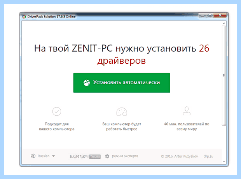241x179 pixels.
Task: Switch to режим эксперта
Action: (125, 156)
